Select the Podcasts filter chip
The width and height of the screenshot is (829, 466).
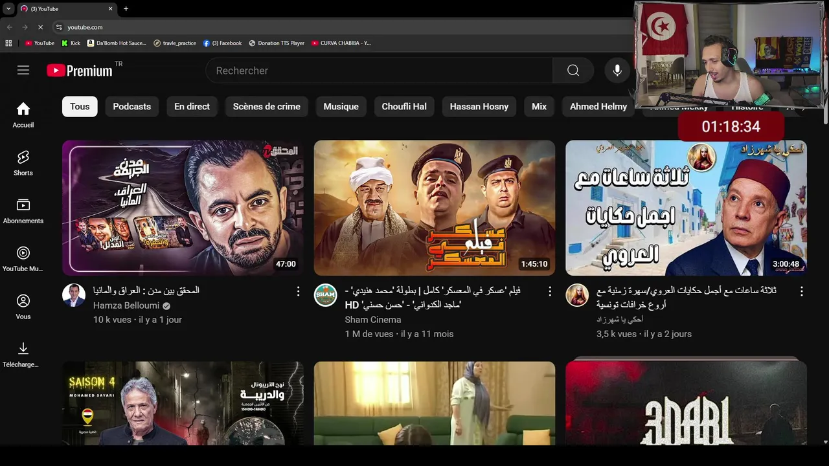132,107
